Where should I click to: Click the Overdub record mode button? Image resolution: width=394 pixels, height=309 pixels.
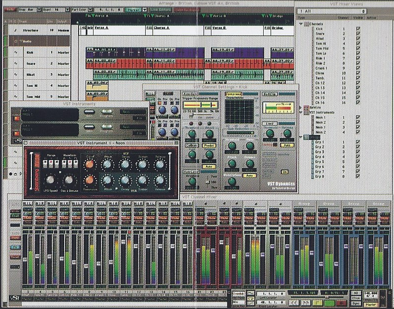pyautogui.click(x=238, y=294)
